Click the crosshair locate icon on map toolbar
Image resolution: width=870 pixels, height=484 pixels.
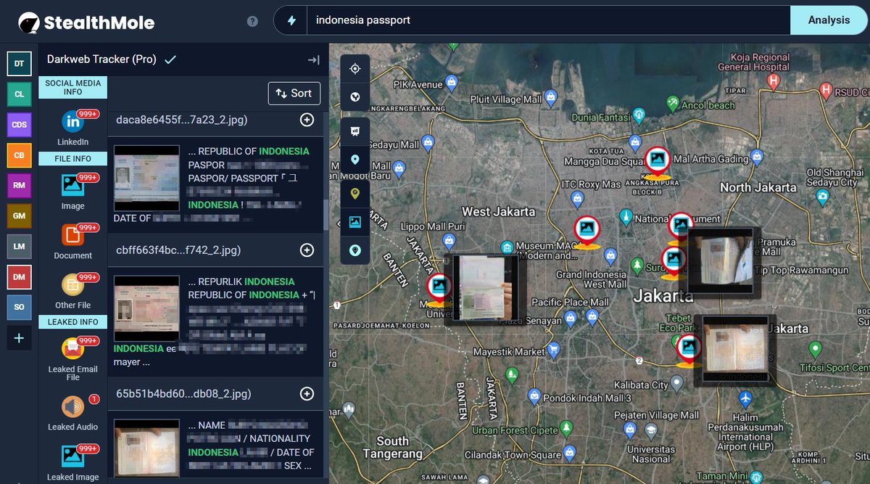[355, 68]
